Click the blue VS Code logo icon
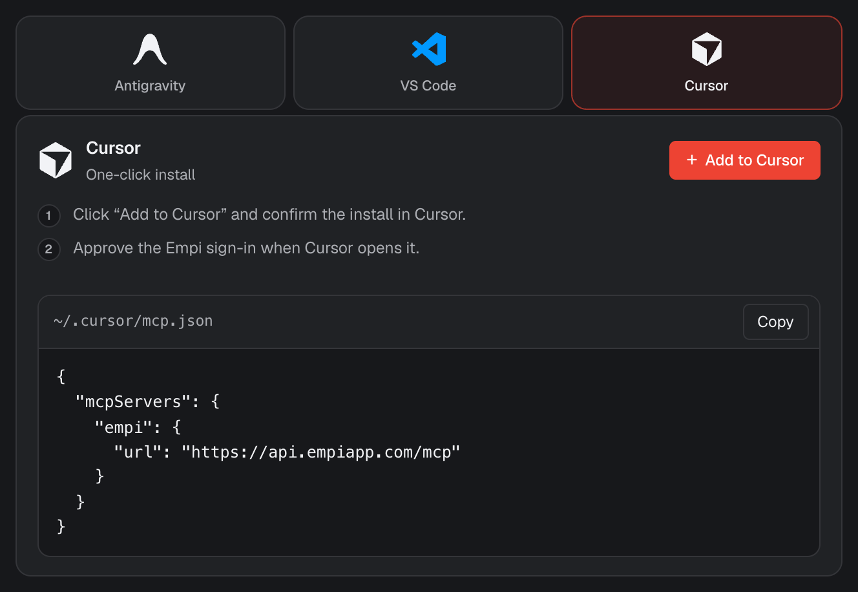This screenshot has width=858, height=592. coord(429,49)
